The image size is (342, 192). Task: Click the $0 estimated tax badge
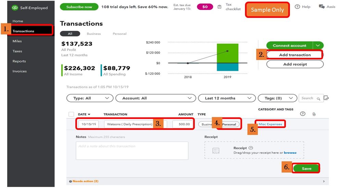tap(205, 7)
